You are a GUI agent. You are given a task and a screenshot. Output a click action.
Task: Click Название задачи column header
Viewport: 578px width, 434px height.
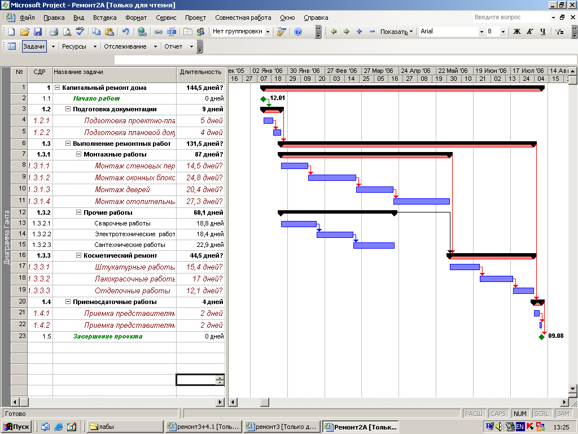[115, 75]
